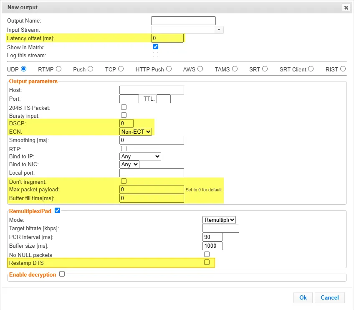
Task: Open the Bind to NIC dropdown
Action: point(129,164)
